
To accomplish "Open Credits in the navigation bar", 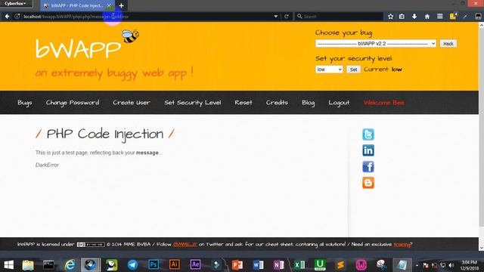I will tap(277, 103).
